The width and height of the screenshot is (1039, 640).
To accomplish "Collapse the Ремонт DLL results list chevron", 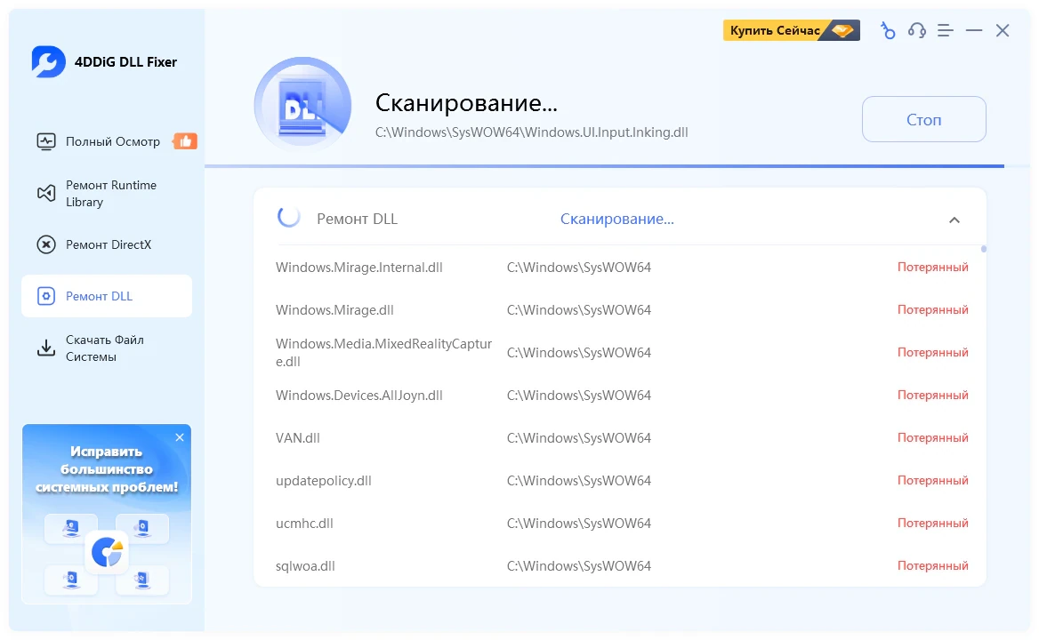I will 954,220.
